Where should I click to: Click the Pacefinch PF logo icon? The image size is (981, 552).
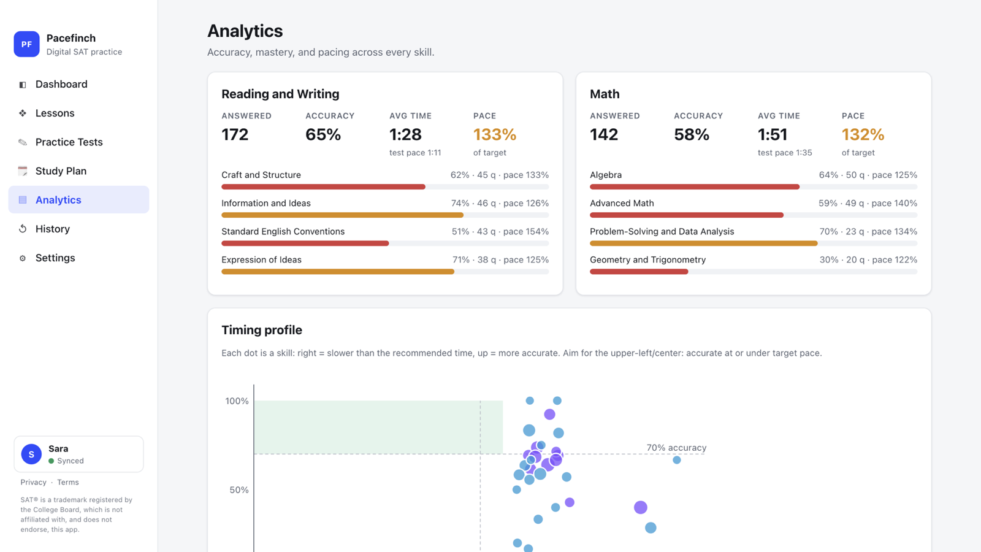click(x=26, y=44)
